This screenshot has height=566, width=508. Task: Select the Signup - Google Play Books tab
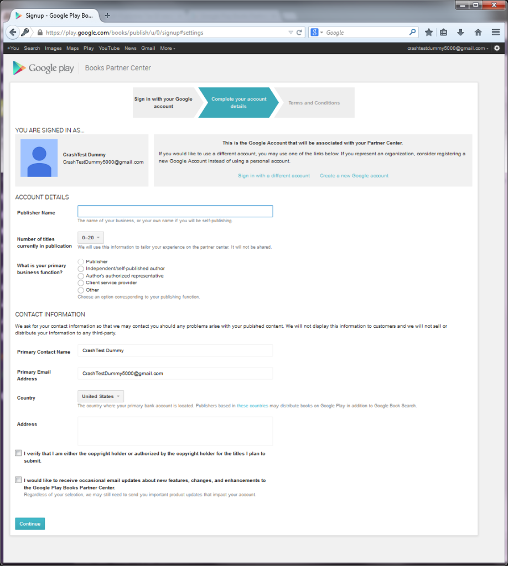coord(55,15)
